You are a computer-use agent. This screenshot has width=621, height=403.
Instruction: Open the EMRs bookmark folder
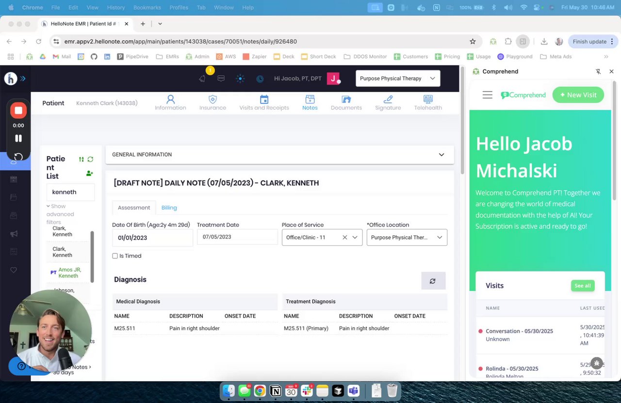point(167,57)
